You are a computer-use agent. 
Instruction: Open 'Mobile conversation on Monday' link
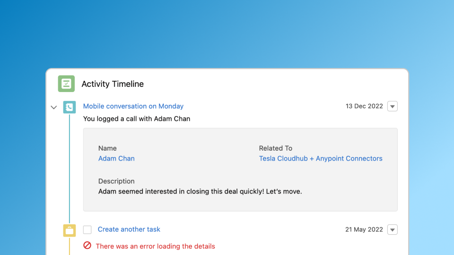pyautogui.click(x=133, y=106)
